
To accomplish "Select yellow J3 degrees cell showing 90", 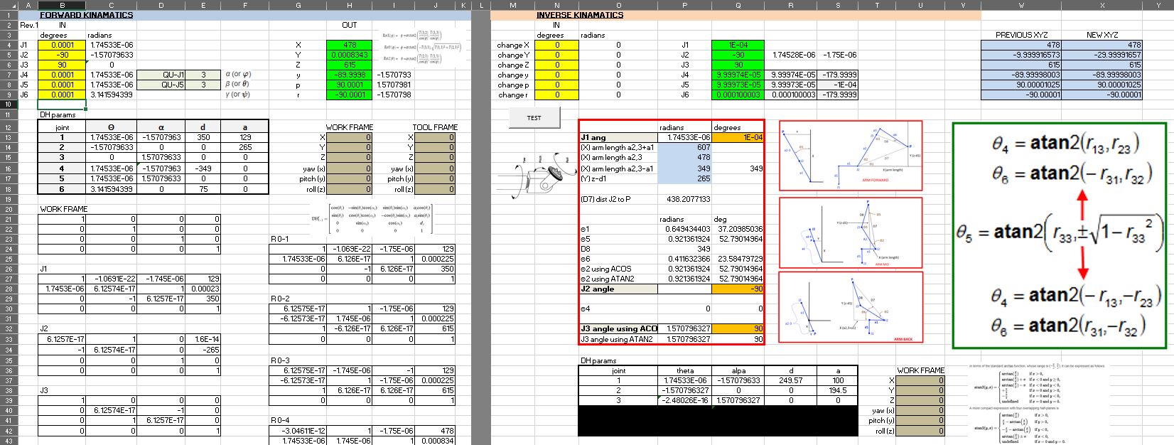I will 62,65.
